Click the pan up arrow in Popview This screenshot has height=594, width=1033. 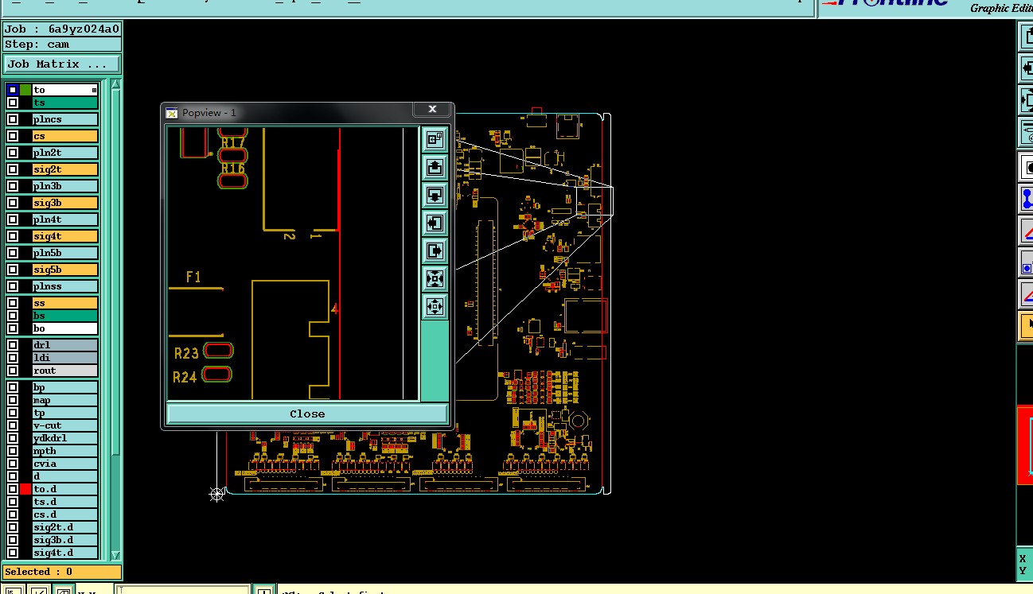(435, 167)
